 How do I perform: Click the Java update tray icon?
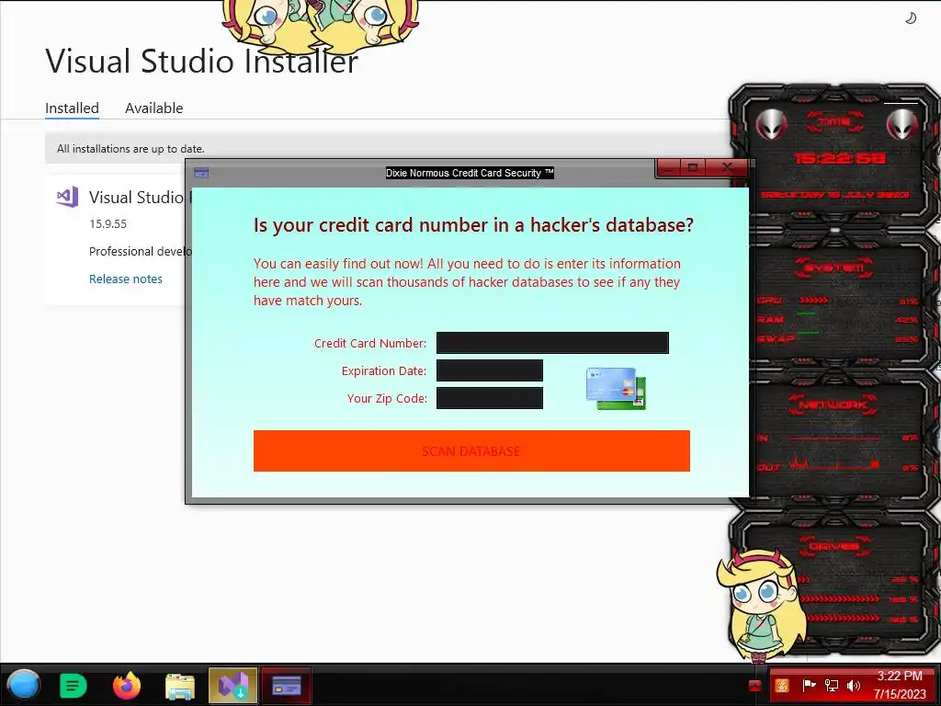click(781, 685)
